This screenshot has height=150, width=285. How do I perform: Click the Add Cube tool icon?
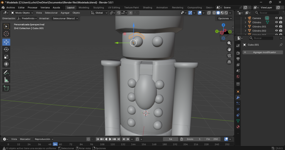pyautogui.click(x=6, y=88)
